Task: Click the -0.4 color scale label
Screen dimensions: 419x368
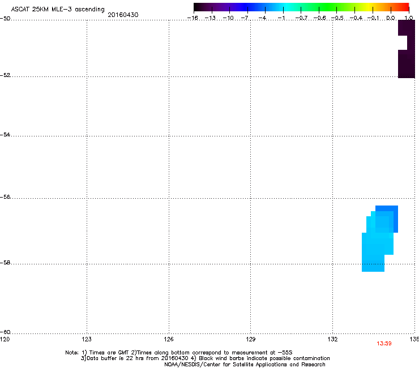Action: pos(356,18)
